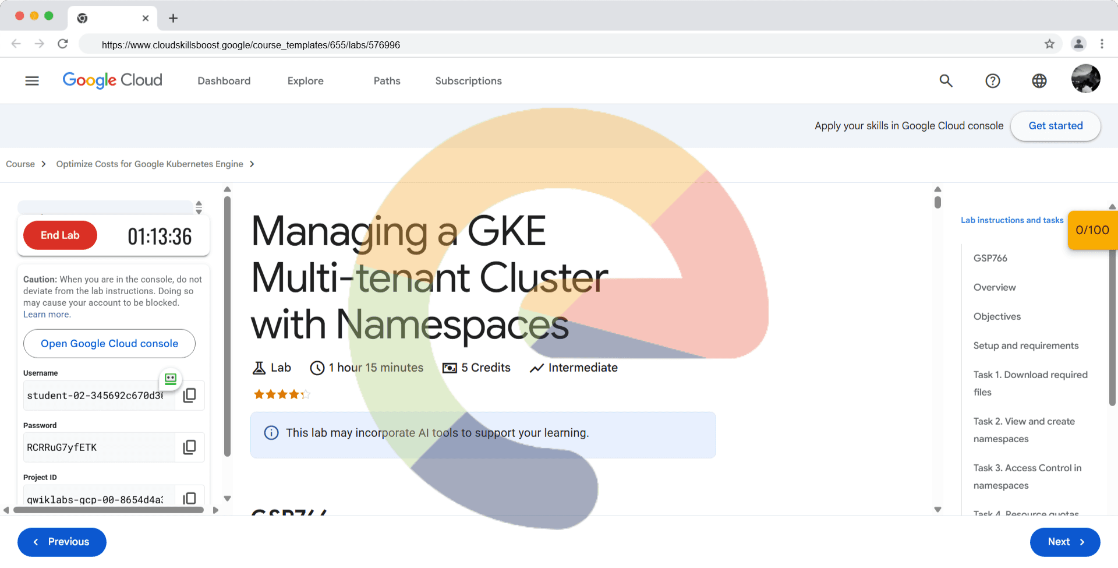The height and width of the screenshot is (568, 1118).
Task: Click the four-and-a-half star rating
Action: (x=281, y=395)
